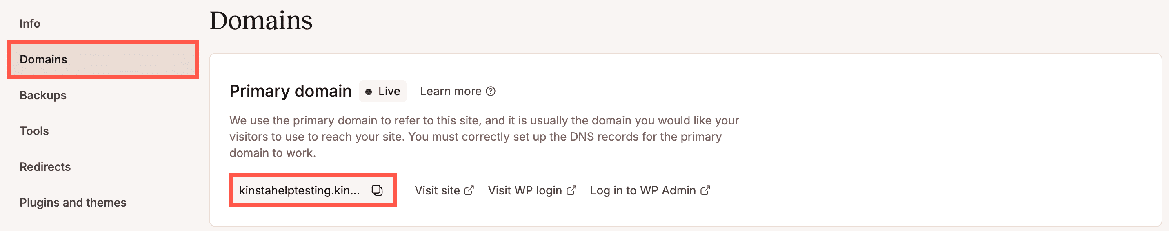Screen dimensions: 1169x231
Task: Click the question mark help icon
Action: pyautogui.click(x=491, y=92)
